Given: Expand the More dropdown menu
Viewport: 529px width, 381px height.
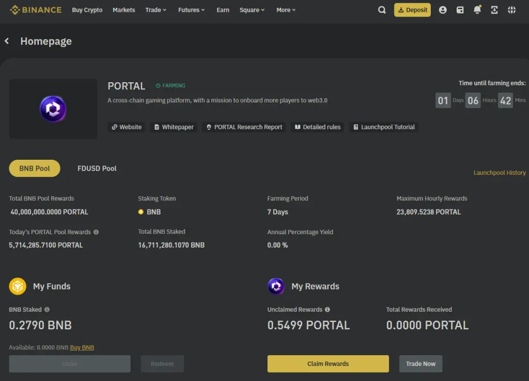Looking at the screenshot, I should (x=286, y=10).
